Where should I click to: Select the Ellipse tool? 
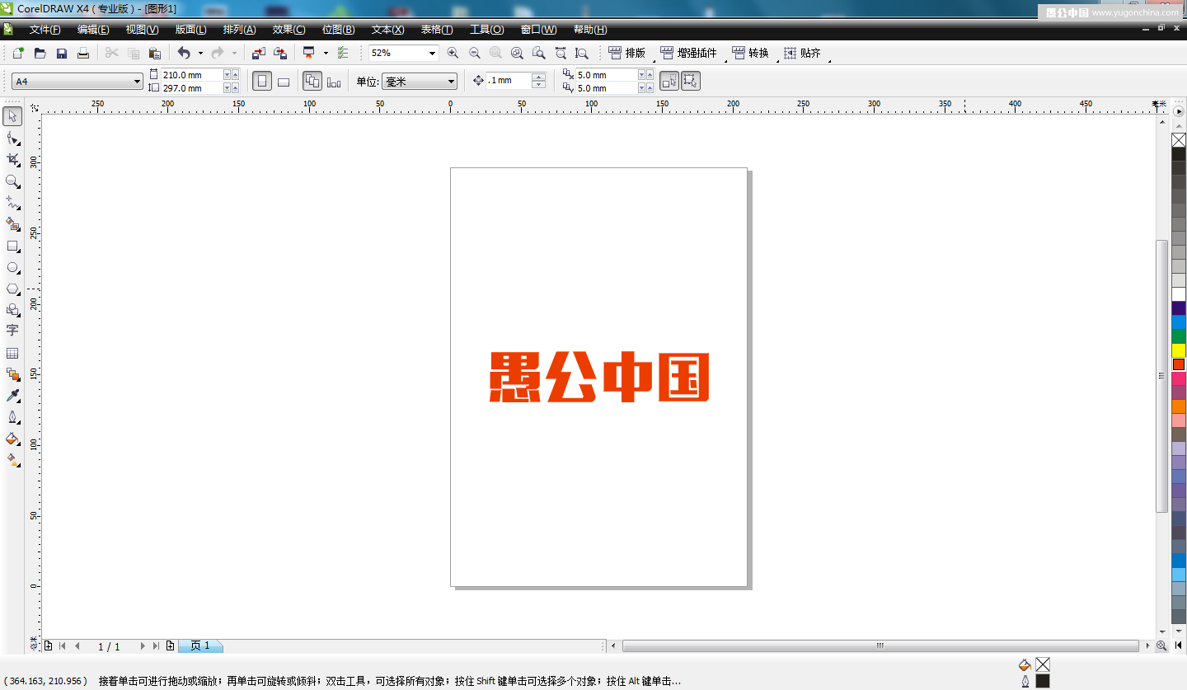pyautogui.click(x=12, y=267)
